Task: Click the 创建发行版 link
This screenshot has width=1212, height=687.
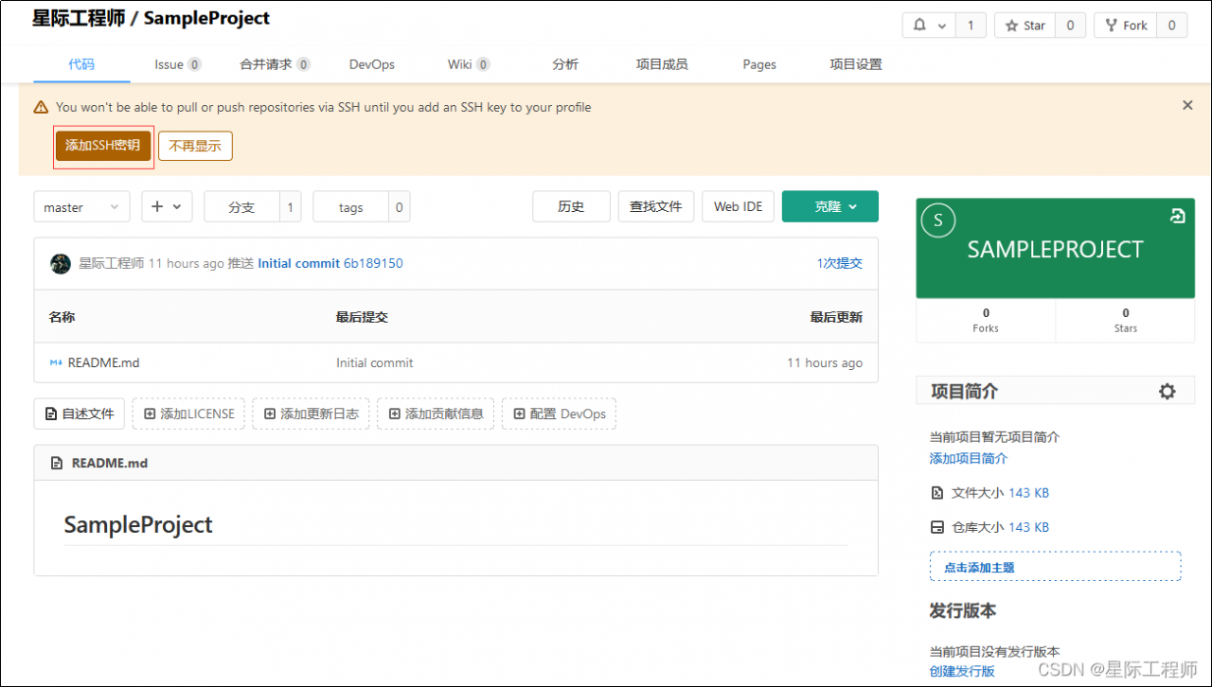Action: (x=962, y=671)
